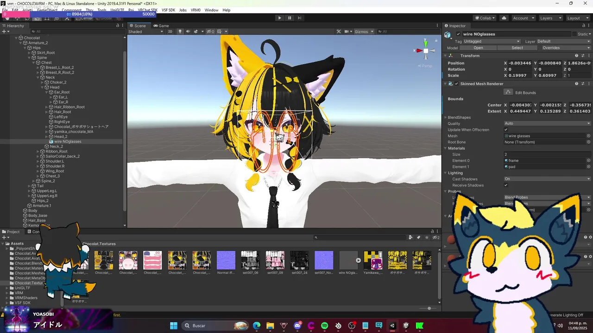Open the Layers dropdown
The image size is (593, 333).
coord(550,18)
